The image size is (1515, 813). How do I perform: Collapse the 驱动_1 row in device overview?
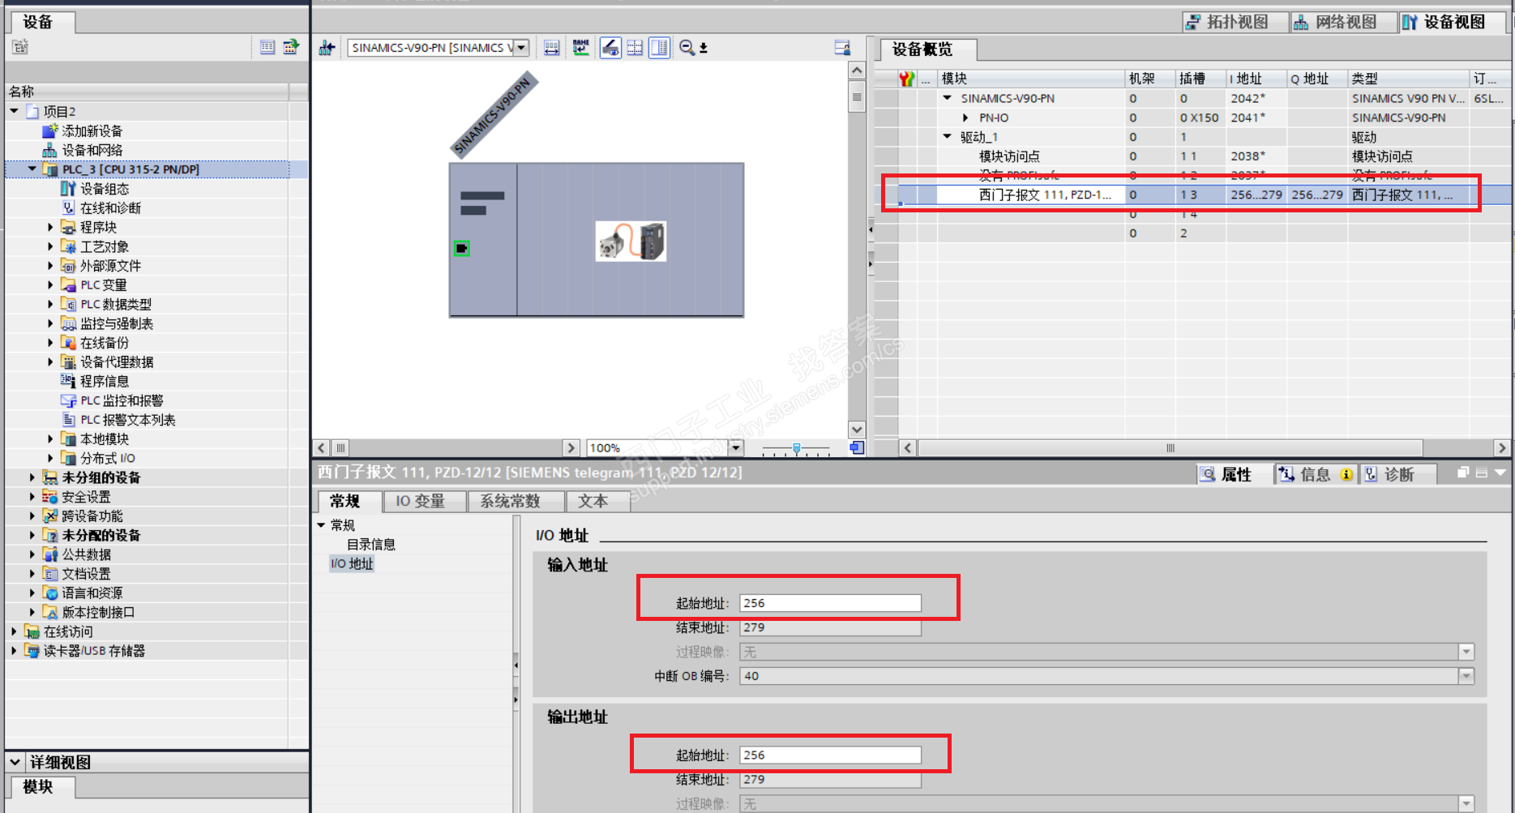(x=948, y=137)
